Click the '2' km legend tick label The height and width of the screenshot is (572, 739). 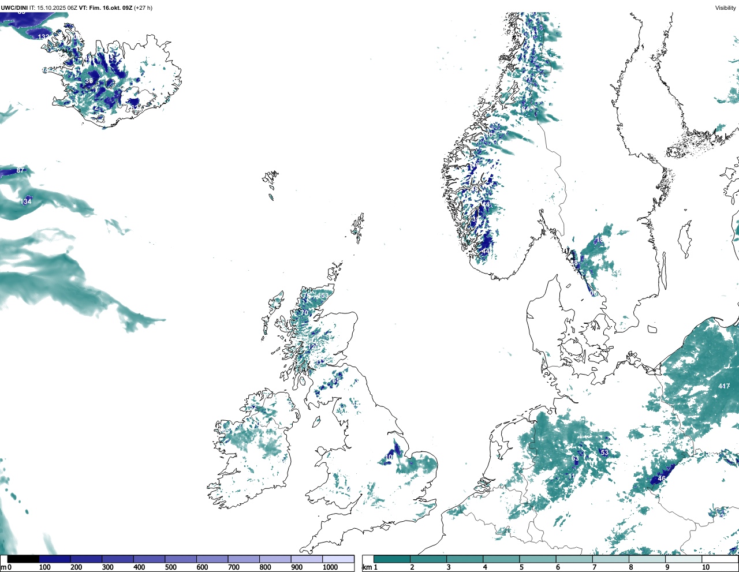pos(412,568)
